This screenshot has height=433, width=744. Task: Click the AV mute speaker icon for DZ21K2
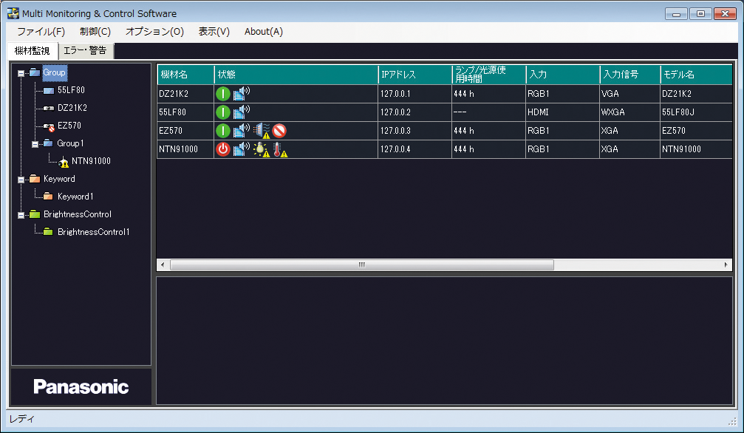coord(242,94)
